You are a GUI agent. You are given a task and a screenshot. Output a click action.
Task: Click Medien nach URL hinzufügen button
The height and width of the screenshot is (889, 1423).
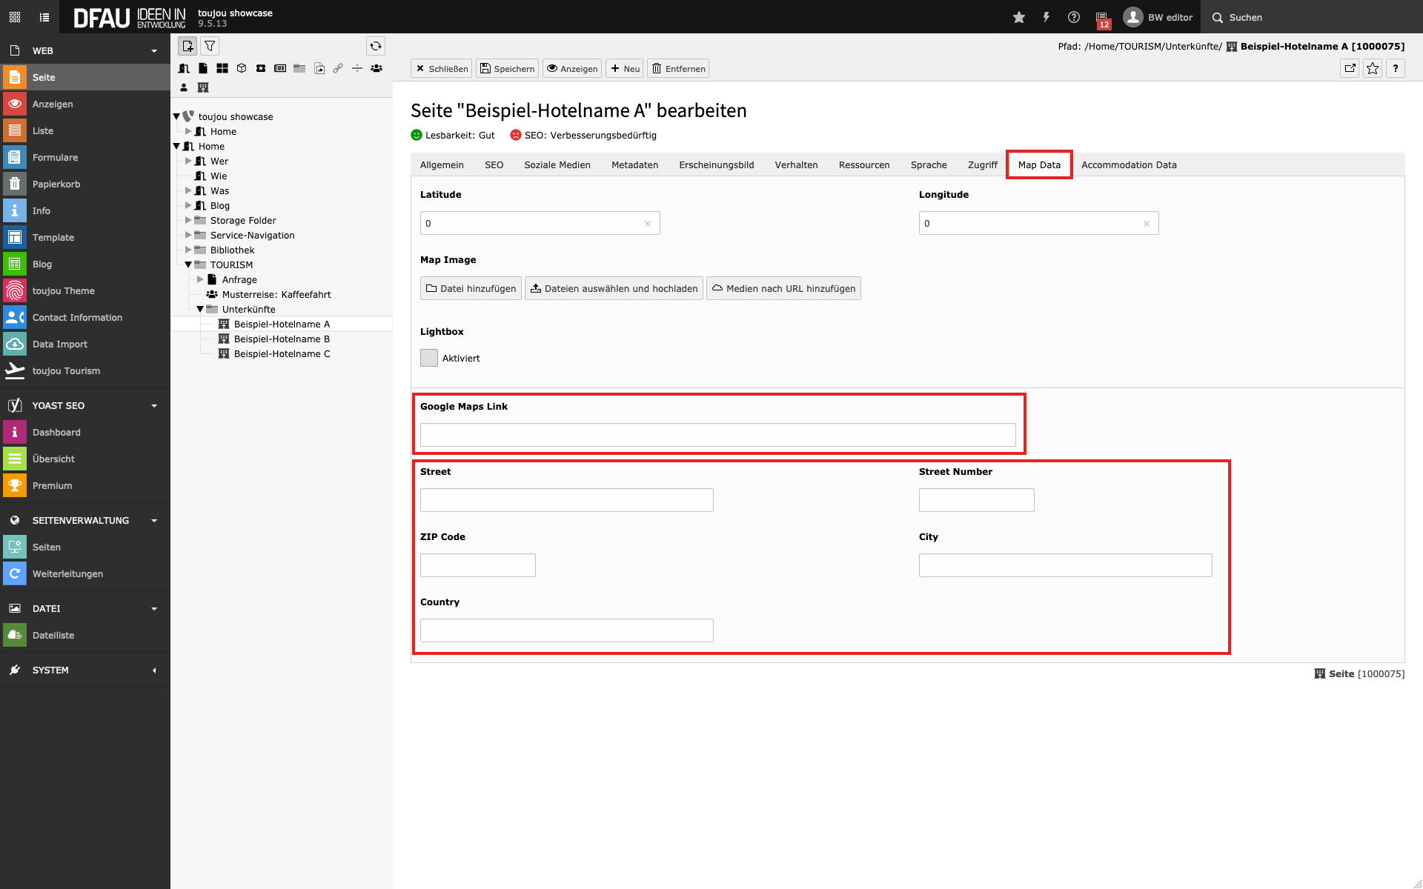pyautogui.click(x=783, y=288)
